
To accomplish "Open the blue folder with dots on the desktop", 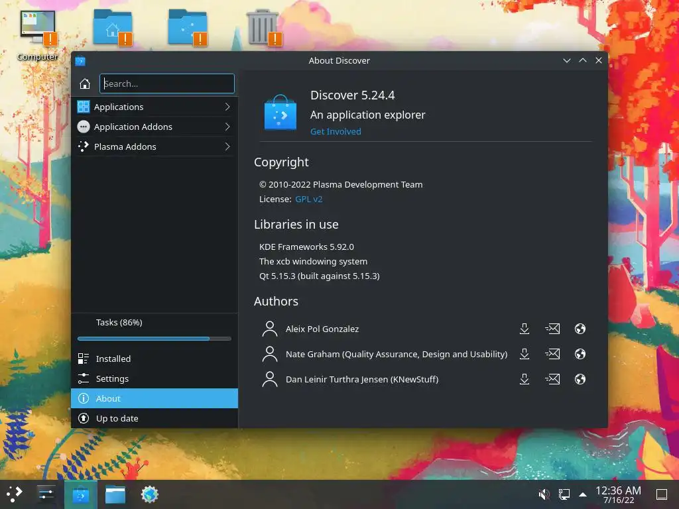I will pyautogui.click(x=188, y=27).
